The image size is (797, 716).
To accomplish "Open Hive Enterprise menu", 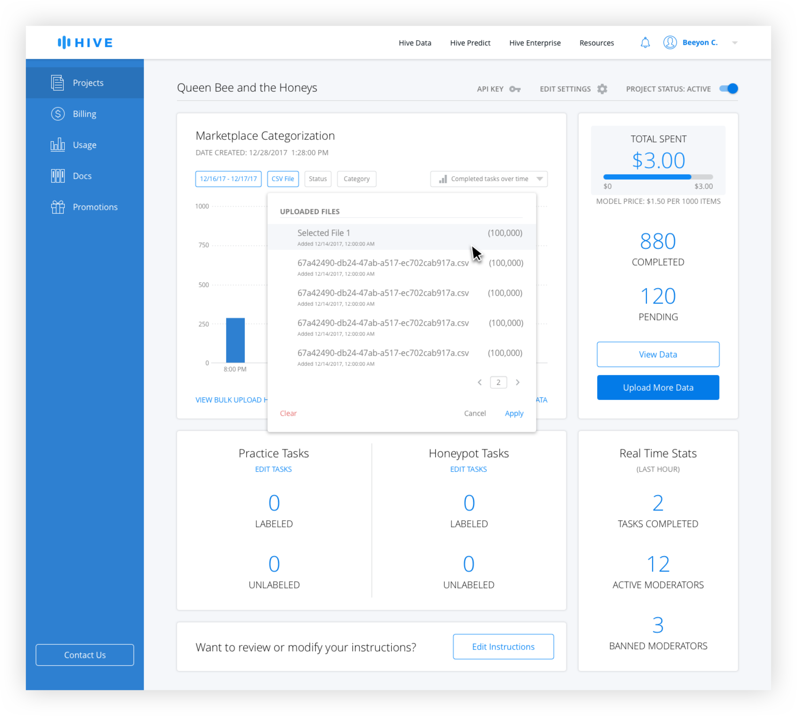I will (535, 43).
